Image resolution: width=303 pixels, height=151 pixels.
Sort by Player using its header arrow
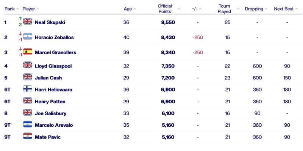38,9
